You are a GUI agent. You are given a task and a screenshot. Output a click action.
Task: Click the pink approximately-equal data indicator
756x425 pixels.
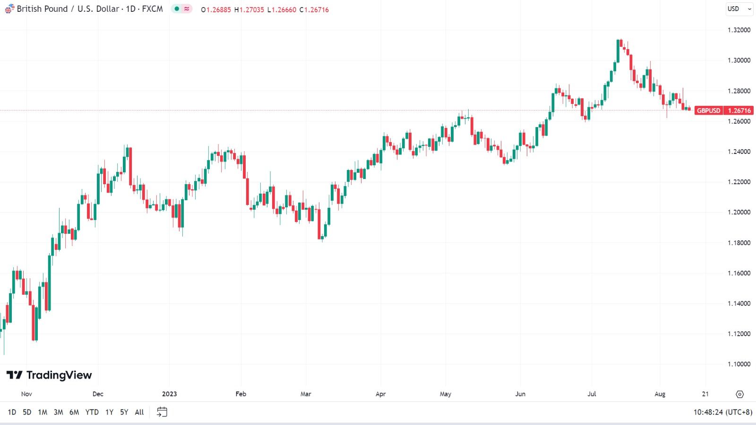click(187, 9)
